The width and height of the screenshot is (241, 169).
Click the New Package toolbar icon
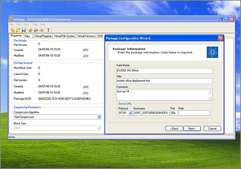click(x=12, y=30)
